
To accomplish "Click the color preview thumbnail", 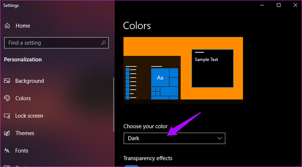I will pos(183,70).
